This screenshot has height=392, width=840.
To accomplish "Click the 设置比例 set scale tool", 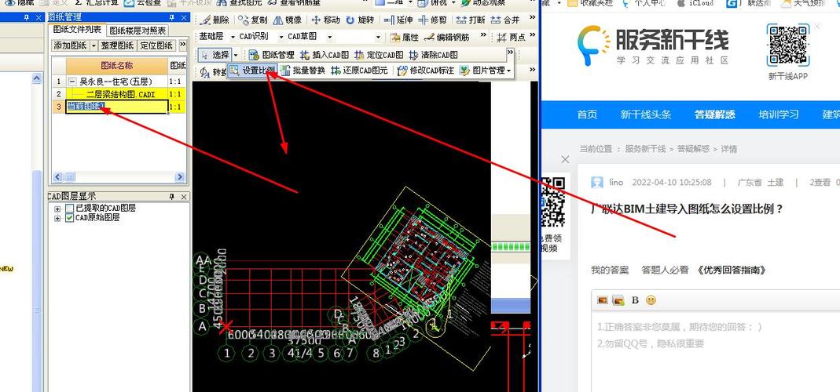I will [253, 70].
